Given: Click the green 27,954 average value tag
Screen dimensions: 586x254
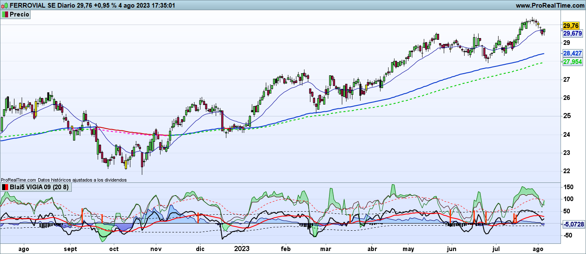Looking at the screenshot, I should (x=573, y=62).
